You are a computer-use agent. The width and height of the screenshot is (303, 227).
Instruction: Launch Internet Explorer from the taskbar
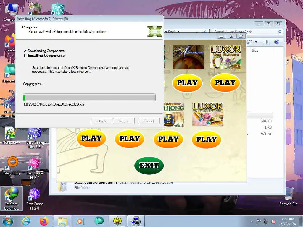point(26,221)
